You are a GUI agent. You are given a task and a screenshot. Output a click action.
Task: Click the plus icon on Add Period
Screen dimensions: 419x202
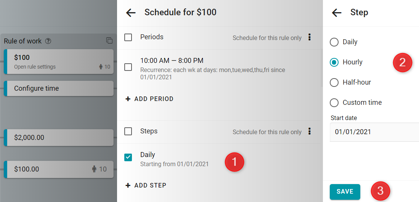(128, 99)
